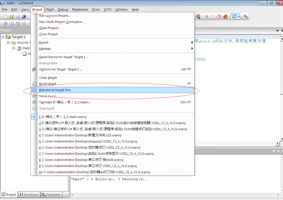This screenshot has height=200, width=283.
Task: Click the Translate toolbar icon
Action: [x=5, y=23]
